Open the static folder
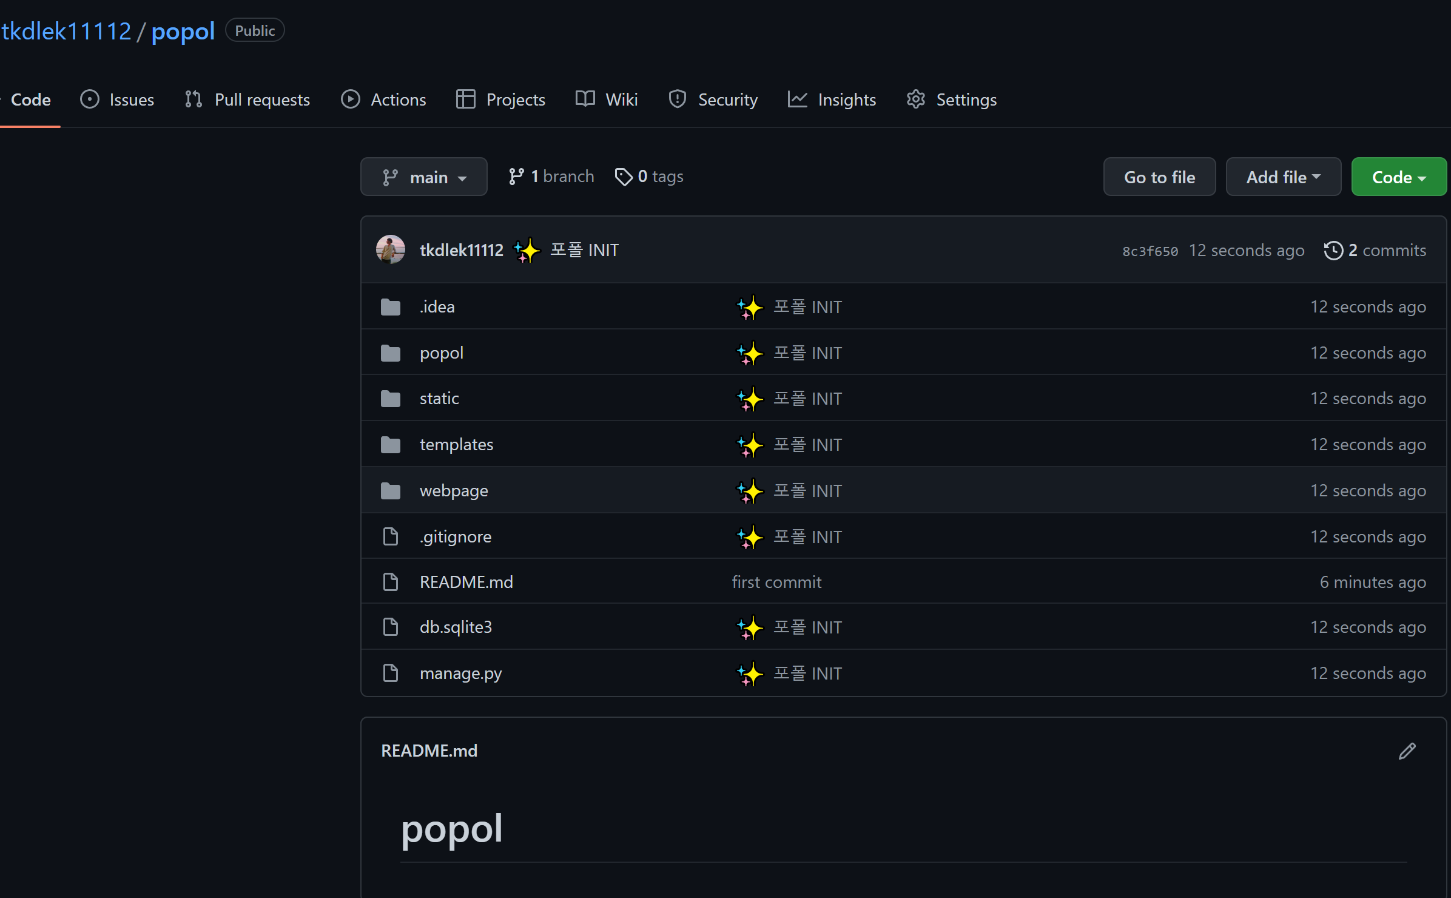The width and height of the screenshot is (1451, 898). coord(439,399)
